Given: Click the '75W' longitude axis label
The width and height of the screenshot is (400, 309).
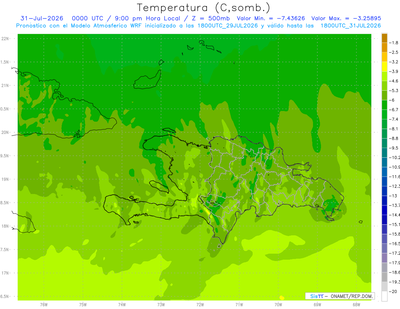Looking at the screenshot, I should tap(83, 304).
